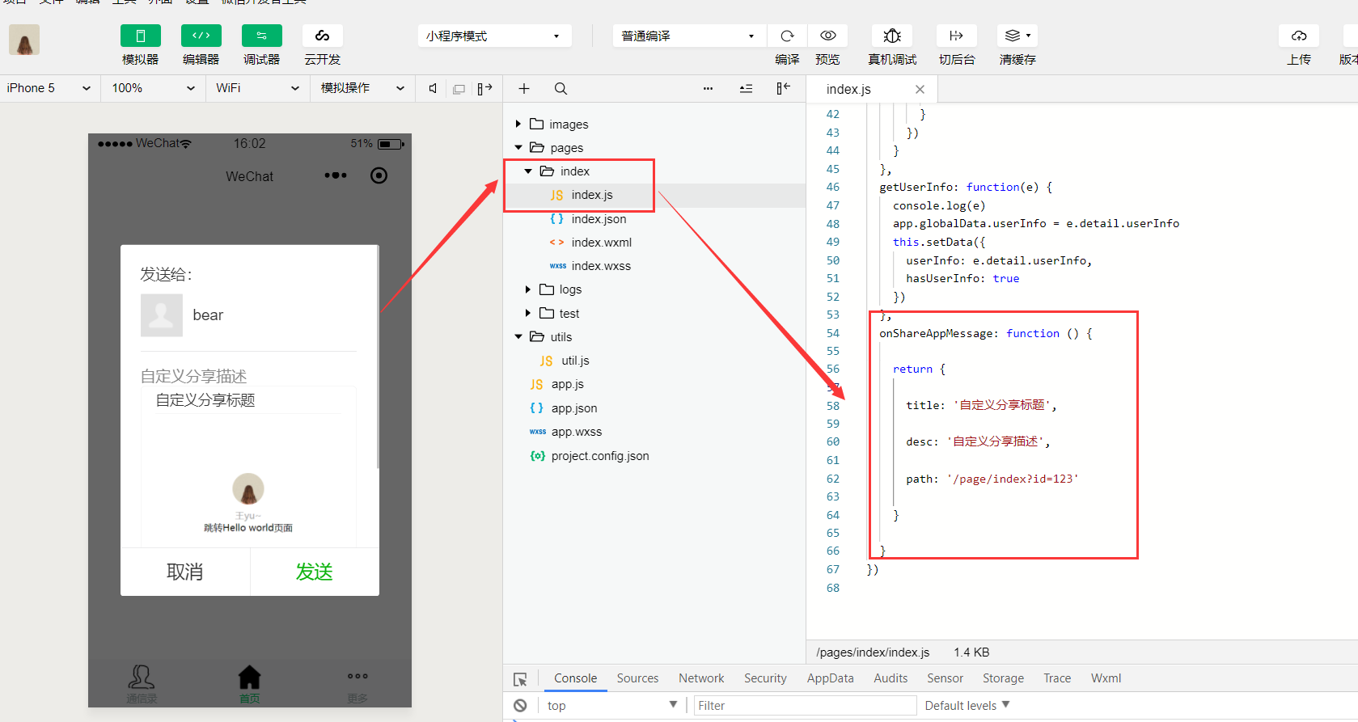Add a new file with plus icon
This screenshot has width=1358, height=722.
point(524,88)
